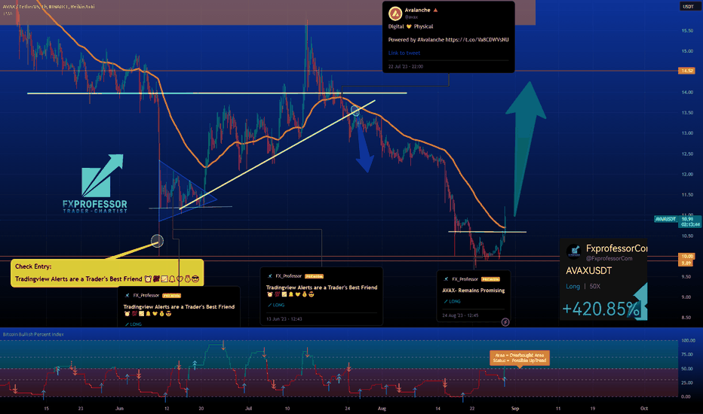The image size is (703, 414).
Task: Click the orange 10.00 price line label
Action: pos(687,257)
